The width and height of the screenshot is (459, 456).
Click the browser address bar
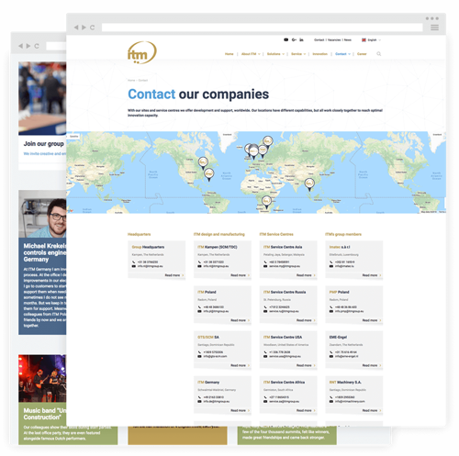click(x=263, y=28)
